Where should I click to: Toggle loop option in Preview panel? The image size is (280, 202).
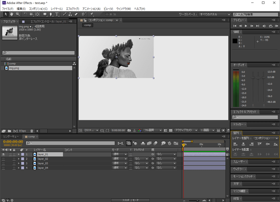click(x=271, y=26)
